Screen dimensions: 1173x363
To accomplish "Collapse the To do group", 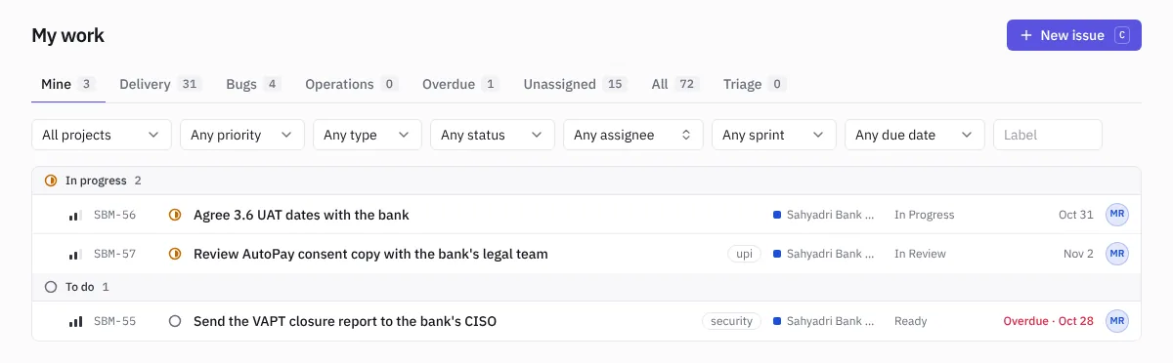I will [586, 287].
